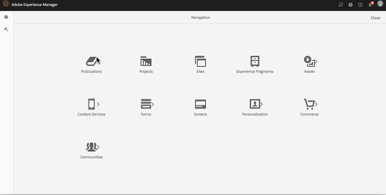The height and width of the screenshot is (195, 386).
Task: Click the Experience Fragments label
Action: pyautogui.click(x=255, y=71)
